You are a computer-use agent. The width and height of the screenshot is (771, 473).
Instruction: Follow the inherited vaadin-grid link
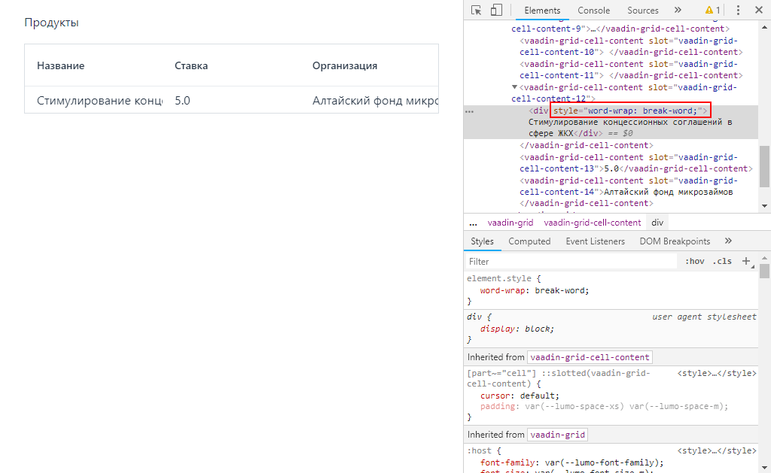click(x=558, y=435)
